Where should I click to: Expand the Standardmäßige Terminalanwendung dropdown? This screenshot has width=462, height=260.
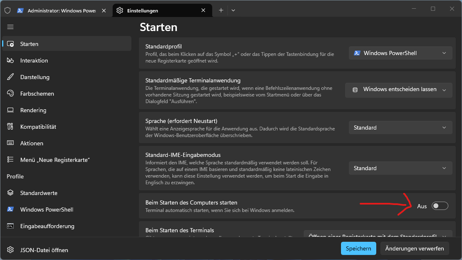398,89
